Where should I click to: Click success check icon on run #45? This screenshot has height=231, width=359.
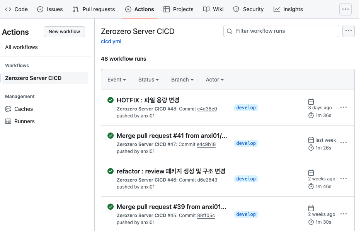coord(111,207)
